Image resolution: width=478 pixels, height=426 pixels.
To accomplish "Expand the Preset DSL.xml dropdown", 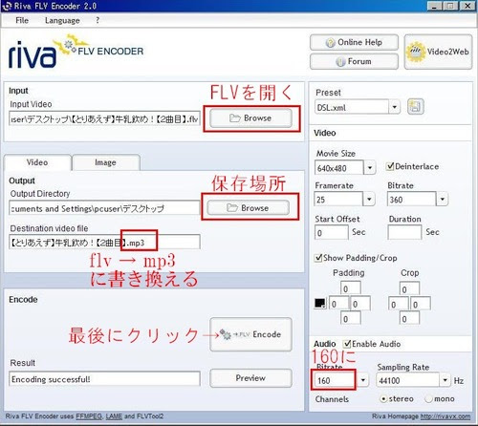I will point(394,107).
